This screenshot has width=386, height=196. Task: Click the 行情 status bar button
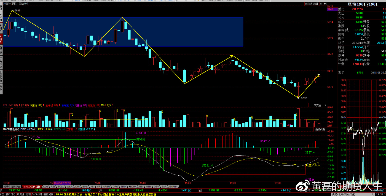pyautogui.click(x=28, y=194)
